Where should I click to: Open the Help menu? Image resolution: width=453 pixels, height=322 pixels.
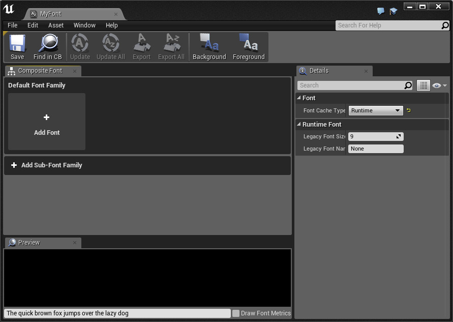click(x=111, y=25)
